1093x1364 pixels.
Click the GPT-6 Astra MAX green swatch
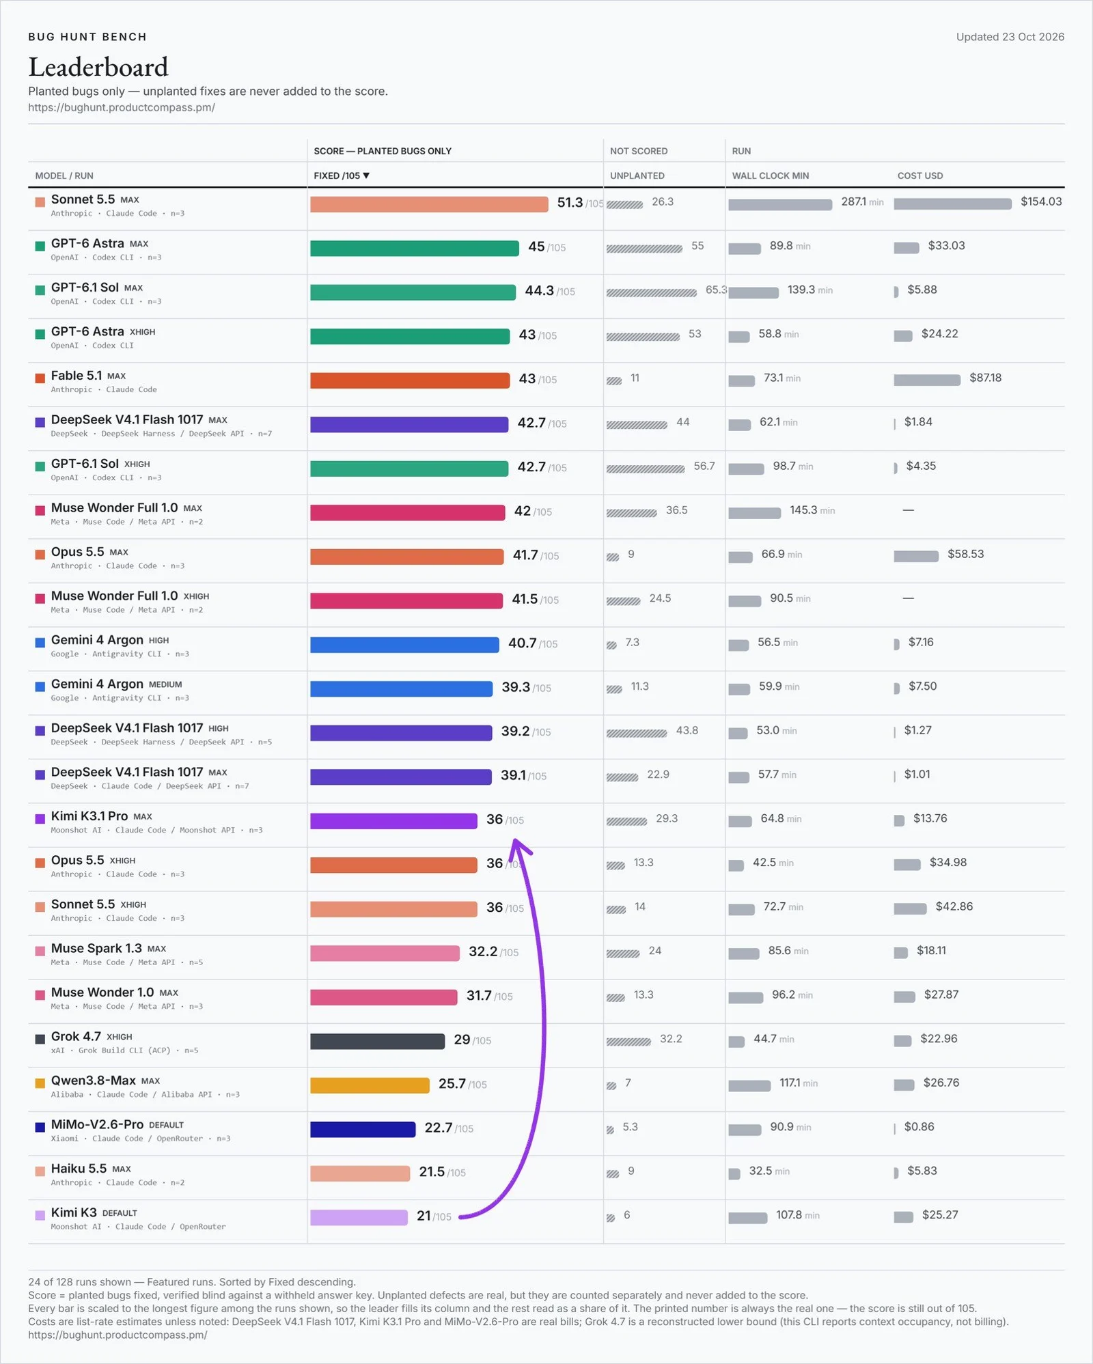(40, 246)
